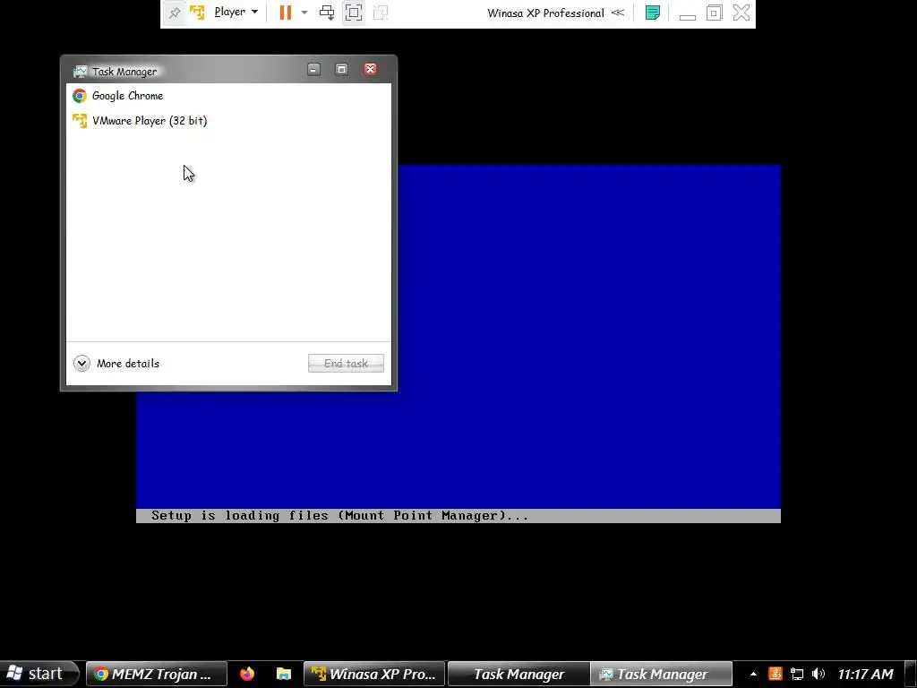Open the network tray icon
The image size is (917, 688).
[x=796, y=674]
